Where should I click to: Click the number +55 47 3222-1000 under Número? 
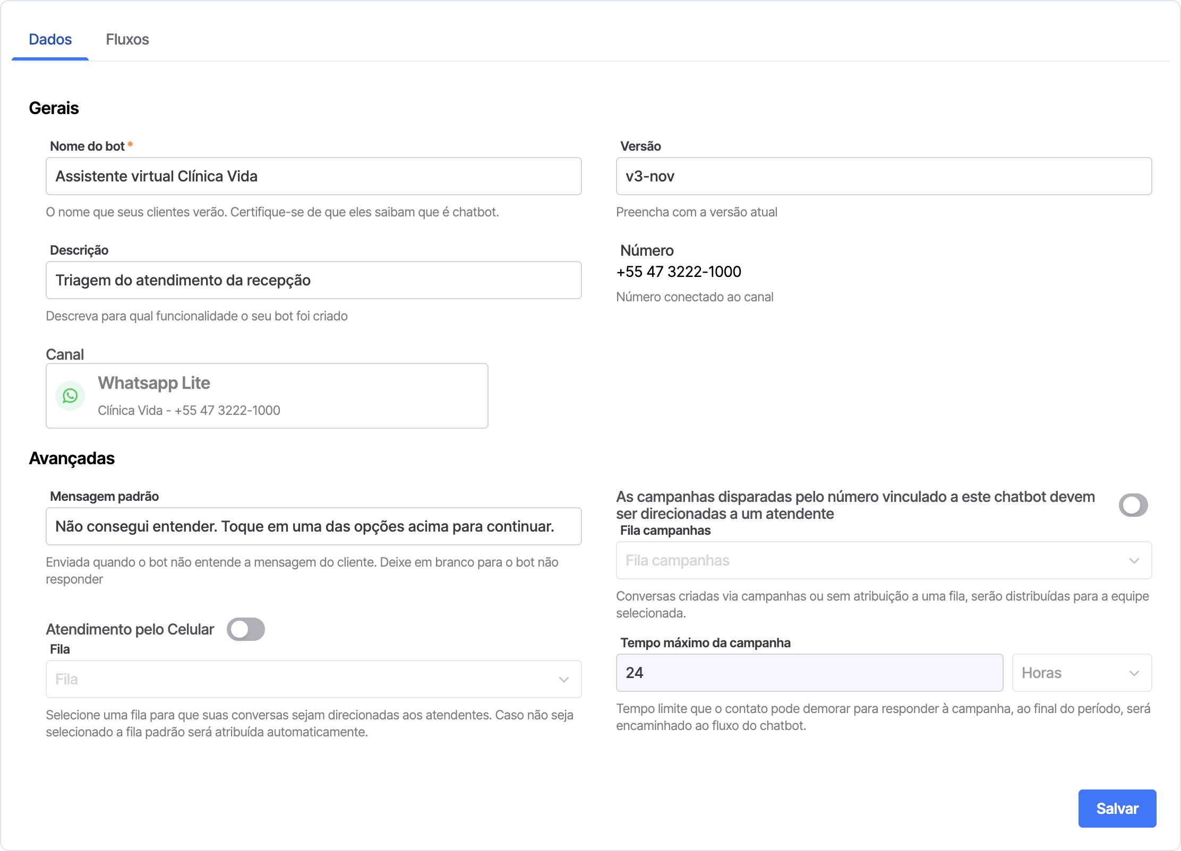click(679, 272)
